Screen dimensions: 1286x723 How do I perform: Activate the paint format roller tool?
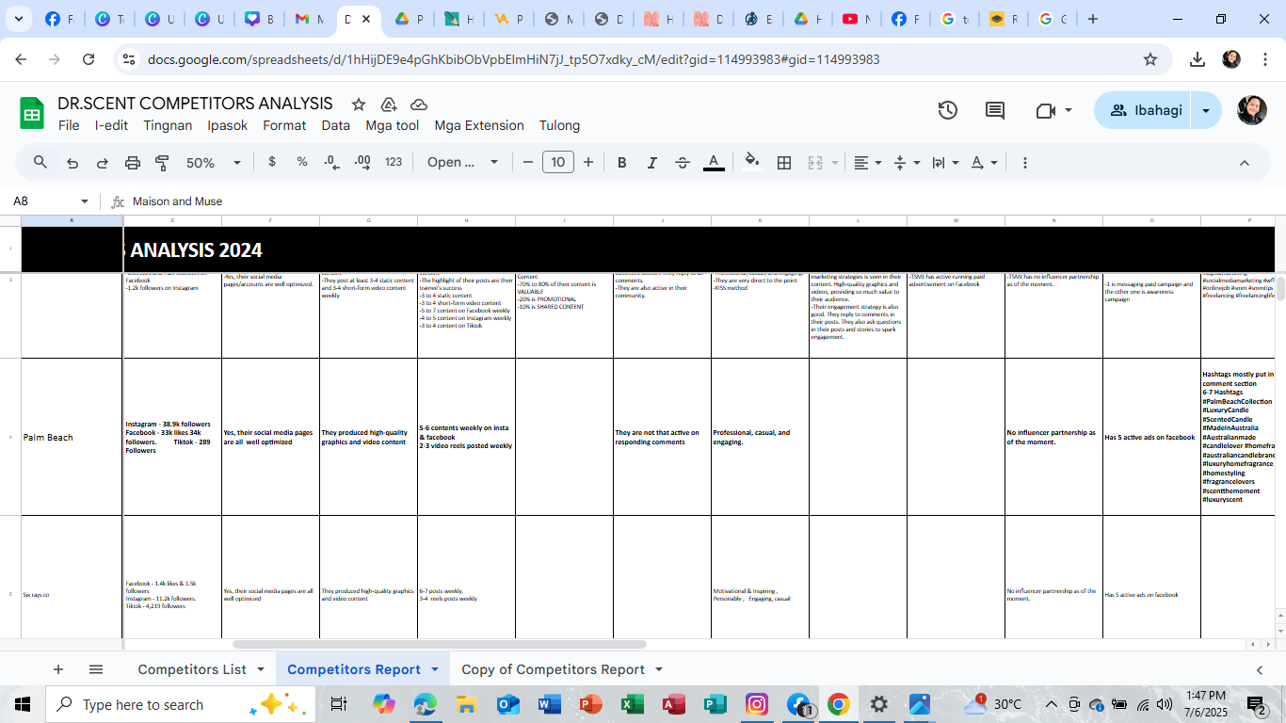coord(162,162)
